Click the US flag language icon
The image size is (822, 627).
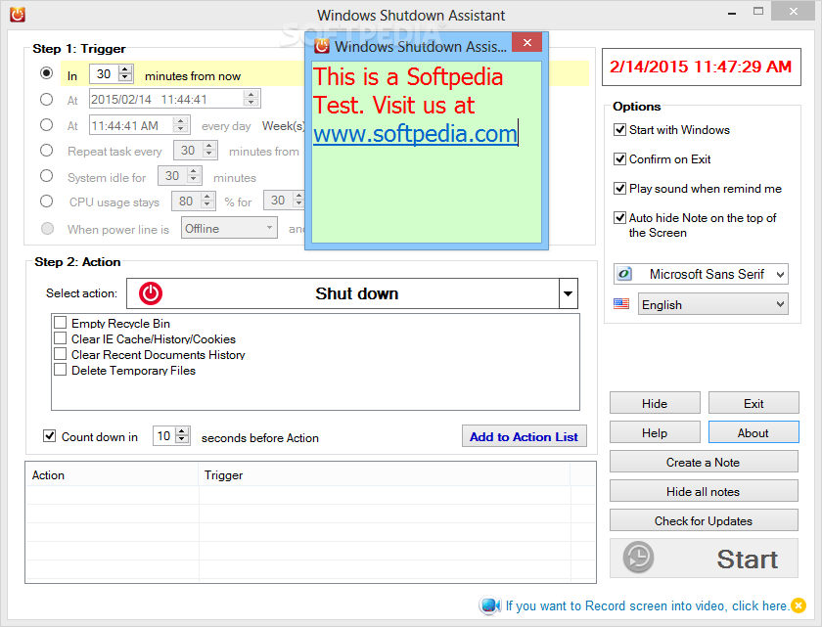coord(621,304)
